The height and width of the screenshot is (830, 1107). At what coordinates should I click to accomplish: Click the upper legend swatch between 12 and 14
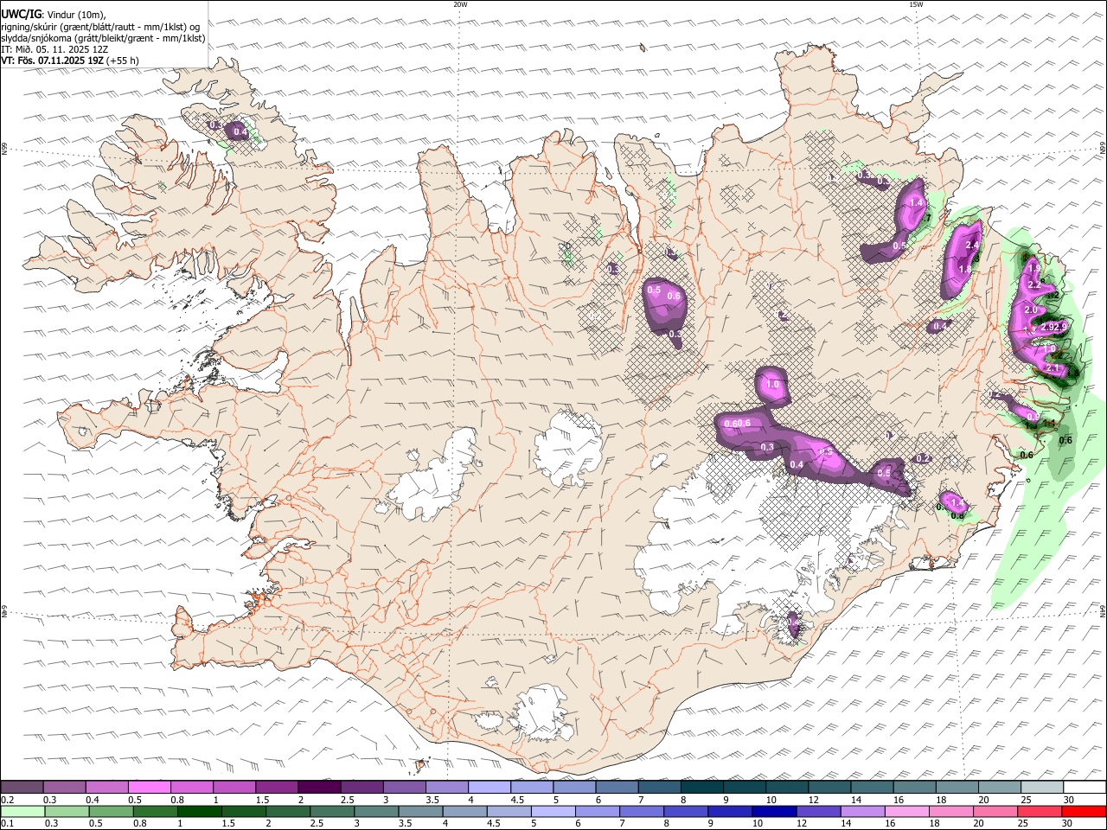pos(829,787)
